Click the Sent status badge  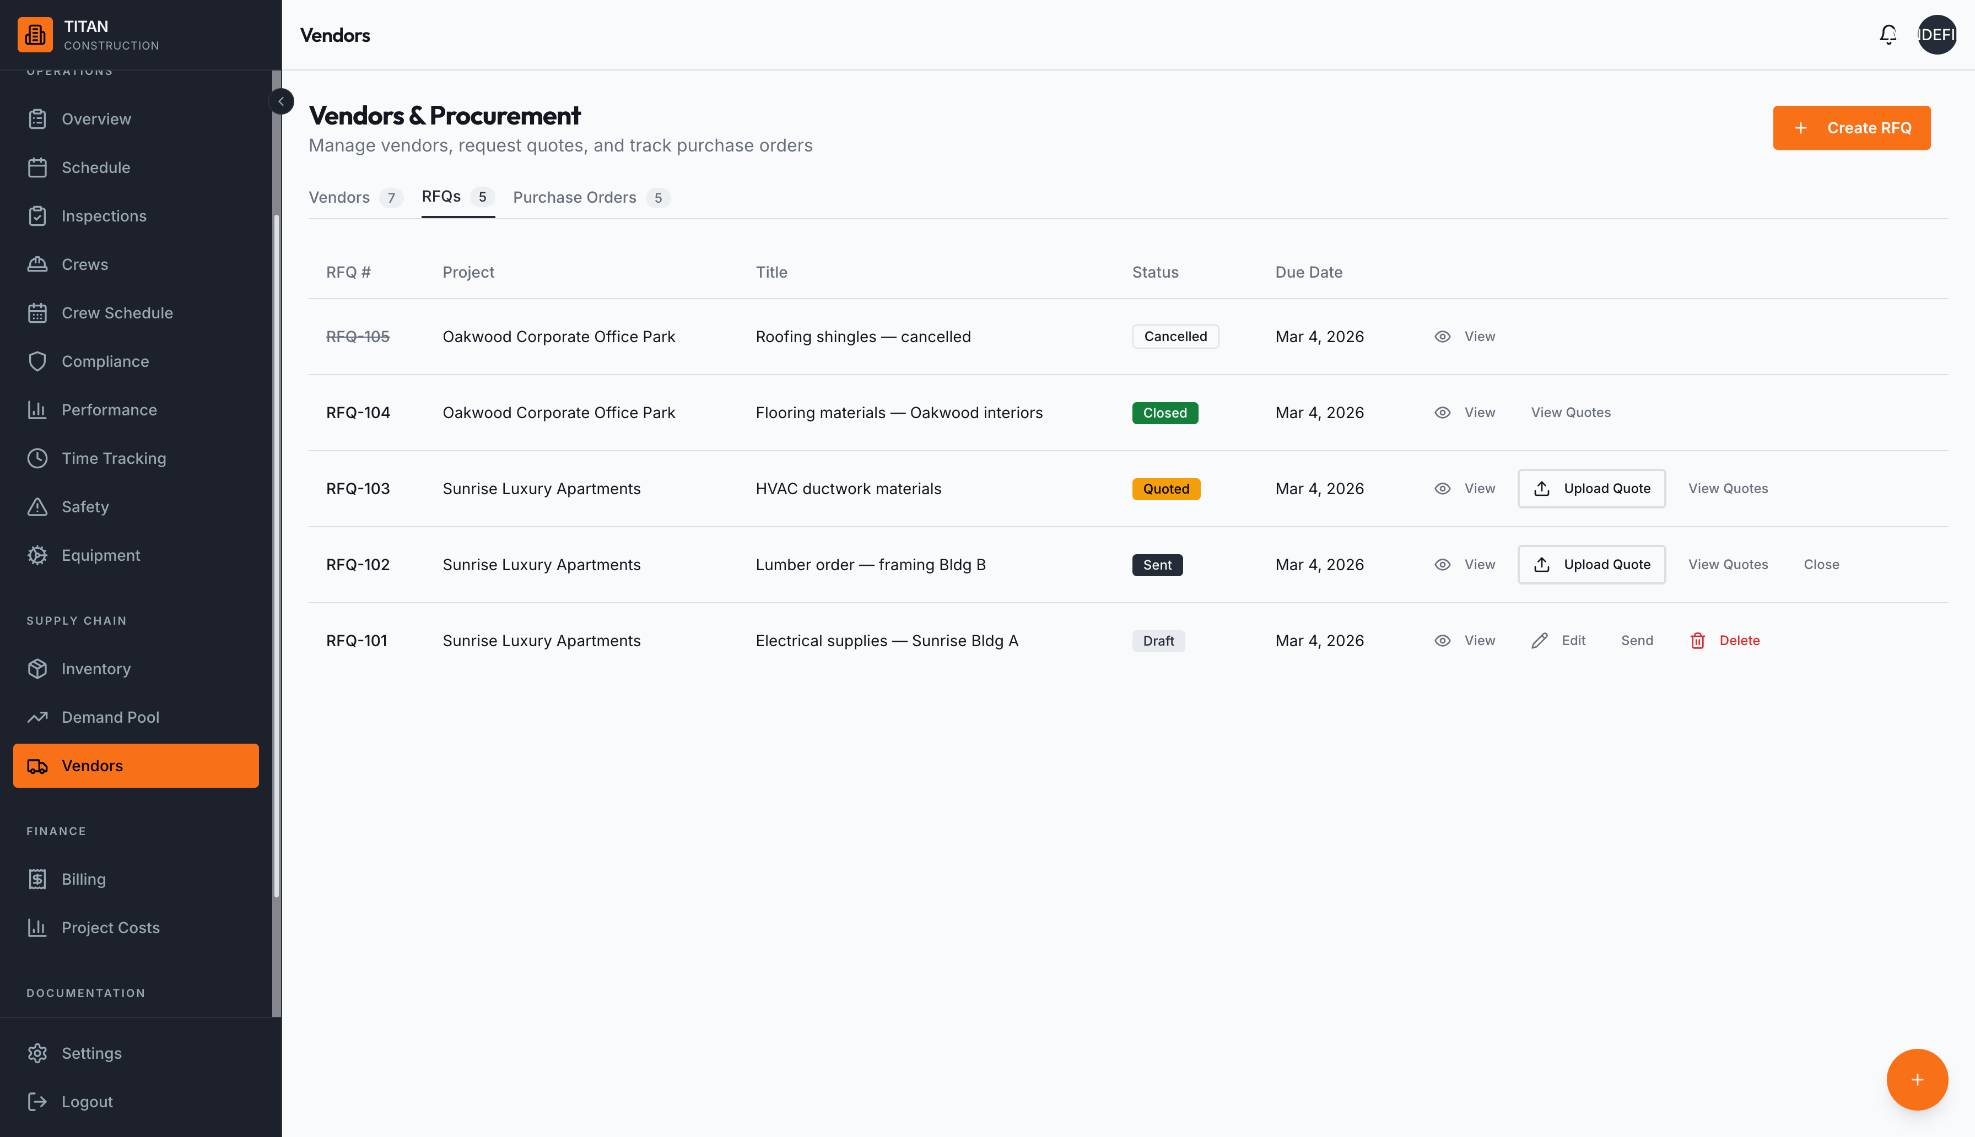pyautogui.click(x=1157, y=565)
